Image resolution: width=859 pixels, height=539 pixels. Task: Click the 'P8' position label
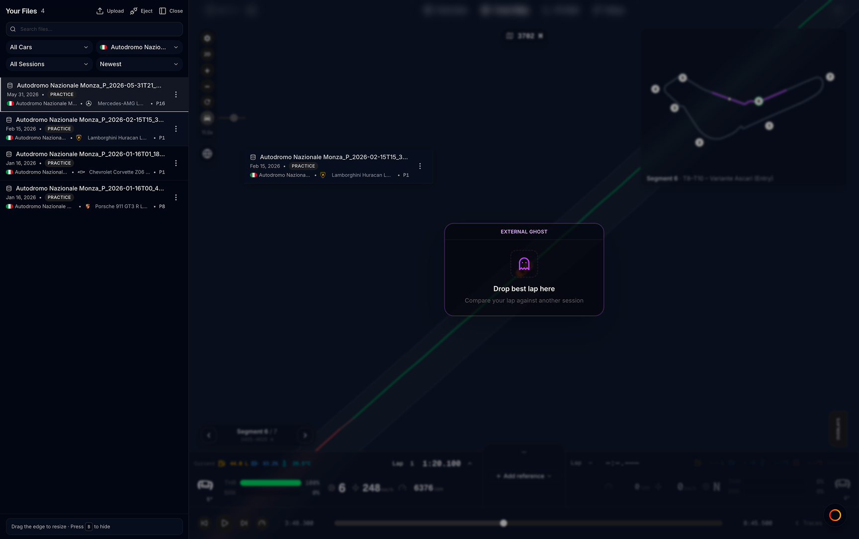point(162,206)
